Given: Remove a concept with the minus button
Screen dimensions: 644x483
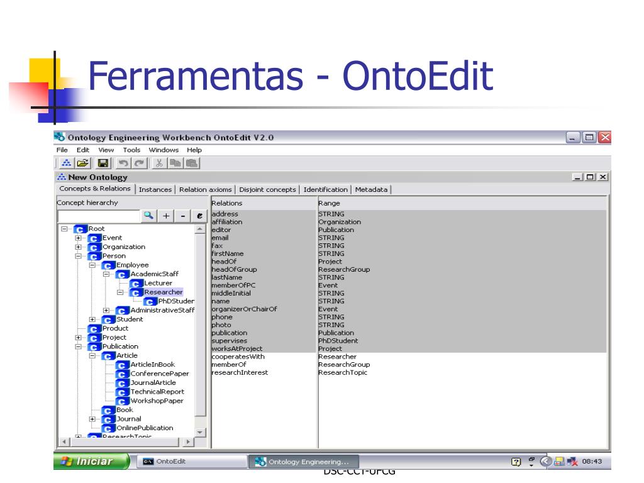Looking at the screenshot, I should [183, 216].
